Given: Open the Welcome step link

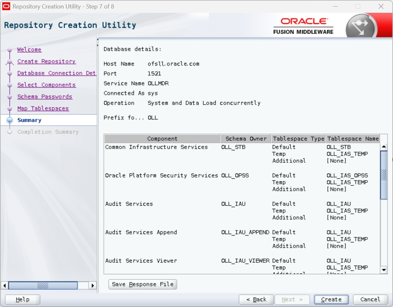Looking at the screenshot, I should coord(29,50).
